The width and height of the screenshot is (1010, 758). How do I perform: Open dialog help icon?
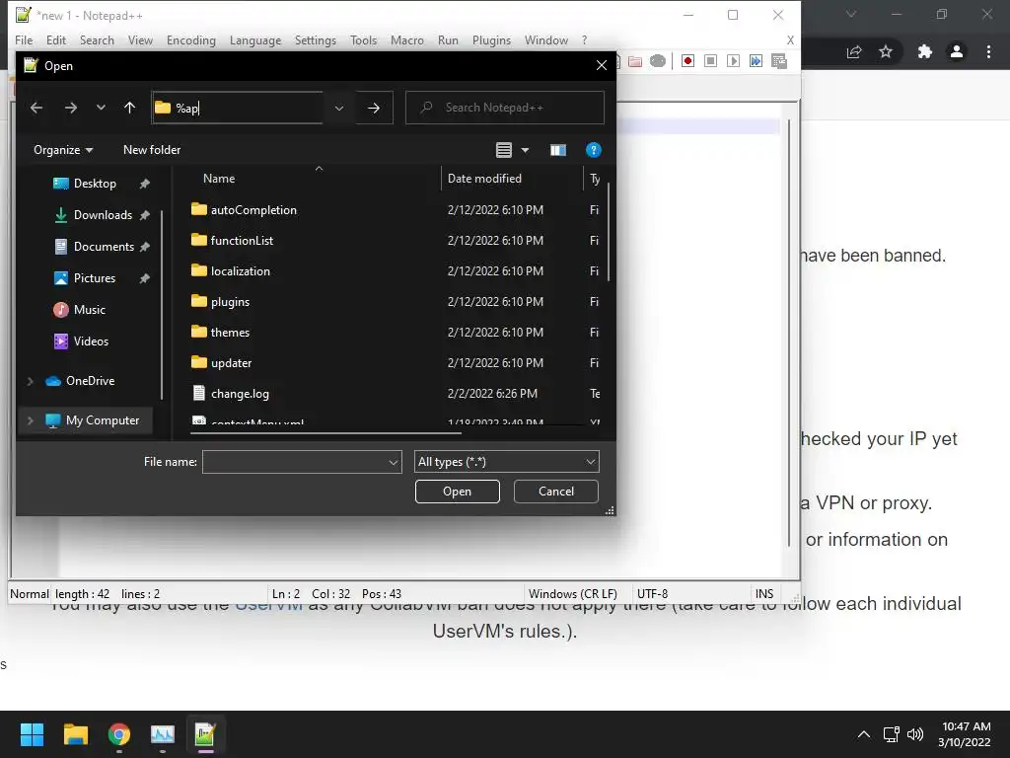(593, 150)
